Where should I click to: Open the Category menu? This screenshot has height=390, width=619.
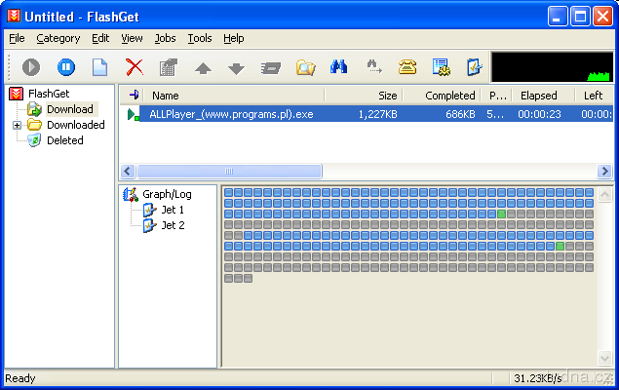pos(58,38)
